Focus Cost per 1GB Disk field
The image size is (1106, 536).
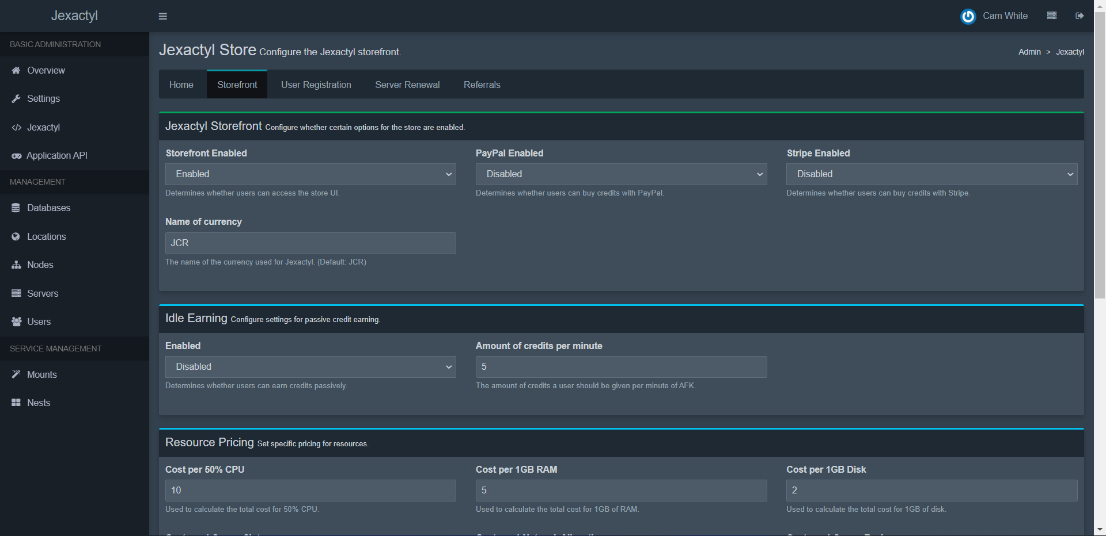tap(931, 491)
